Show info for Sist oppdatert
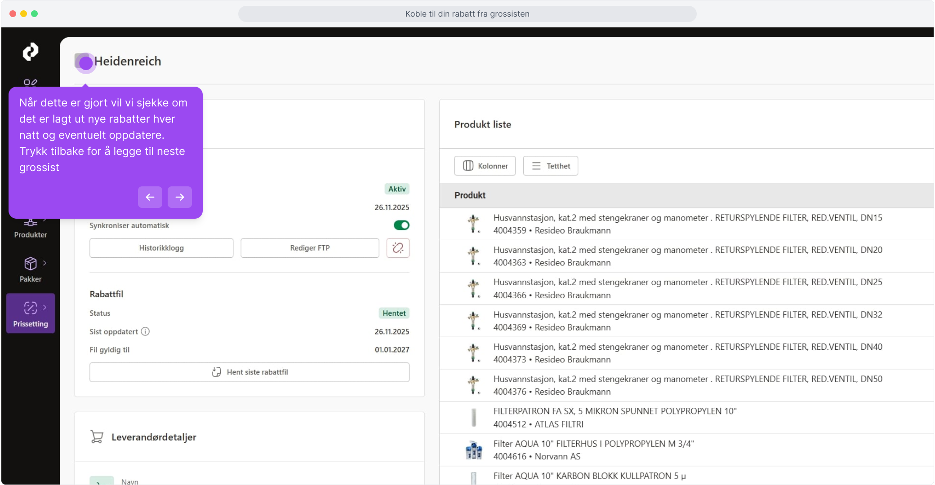 pos(145,331)
